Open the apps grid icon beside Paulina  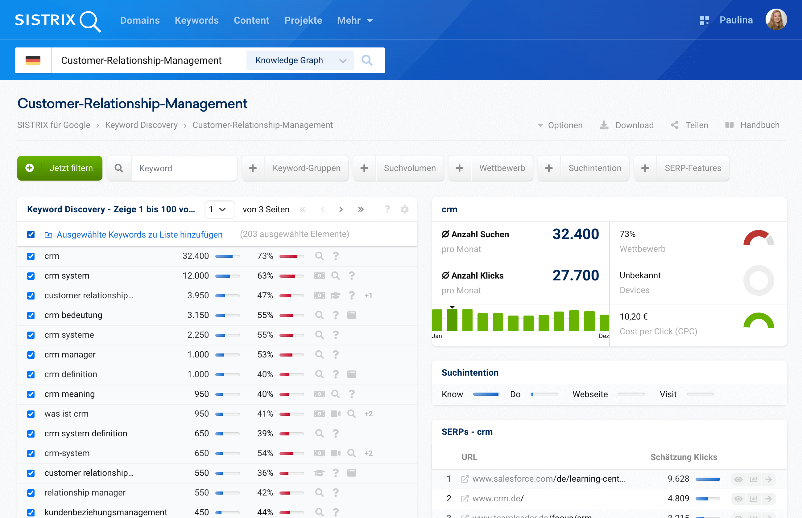(704, 21)
